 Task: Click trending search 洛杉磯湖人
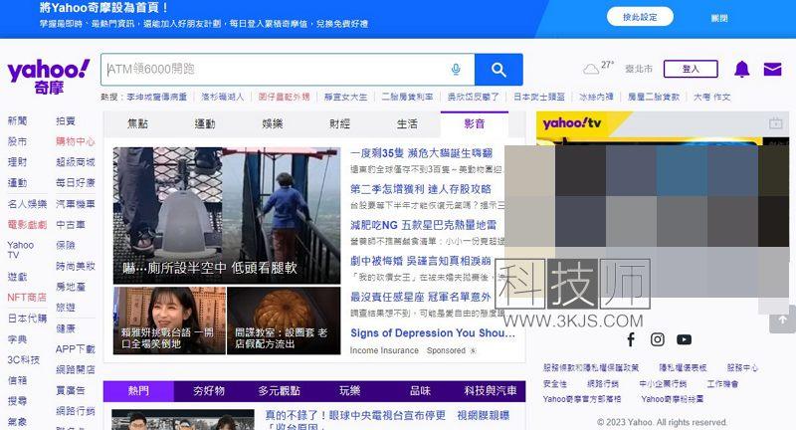pyautogui.click(x=222, y=97)
